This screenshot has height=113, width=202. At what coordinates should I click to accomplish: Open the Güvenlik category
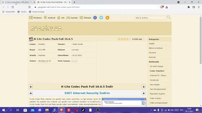click(x=152, y=53)
